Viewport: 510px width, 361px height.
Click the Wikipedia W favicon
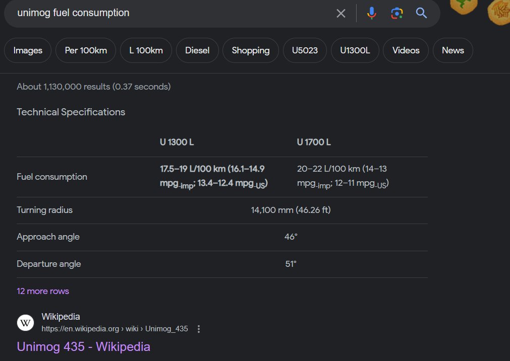click(x=25, y=323)
